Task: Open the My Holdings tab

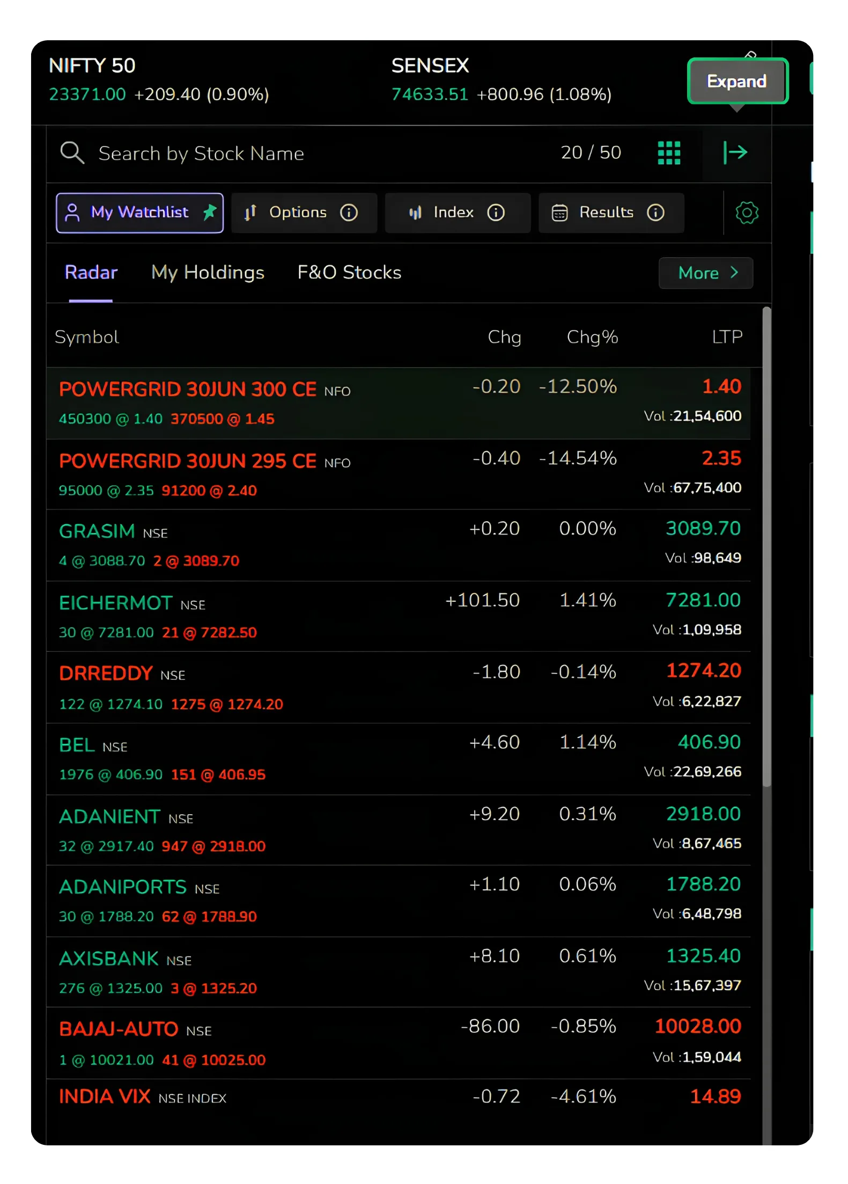Action: (x=208, y=273)
